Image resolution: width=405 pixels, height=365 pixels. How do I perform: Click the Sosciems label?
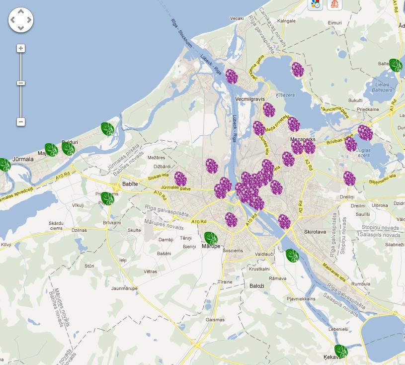[233, 251]
